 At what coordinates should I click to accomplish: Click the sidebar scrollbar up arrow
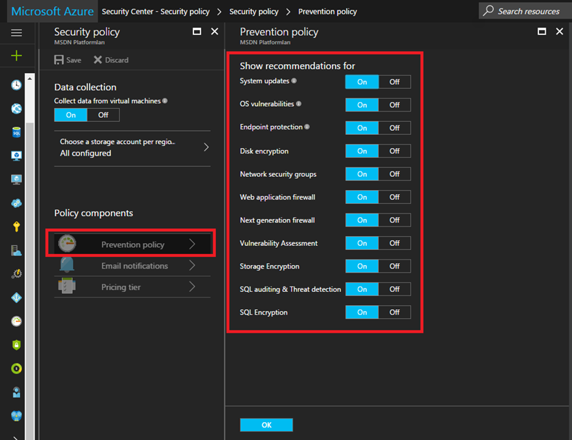click(x=30, y=78)
